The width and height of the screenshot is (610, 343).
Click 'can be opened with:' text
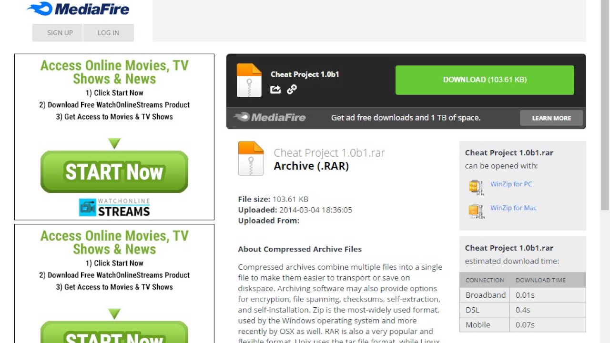point(501,166)
